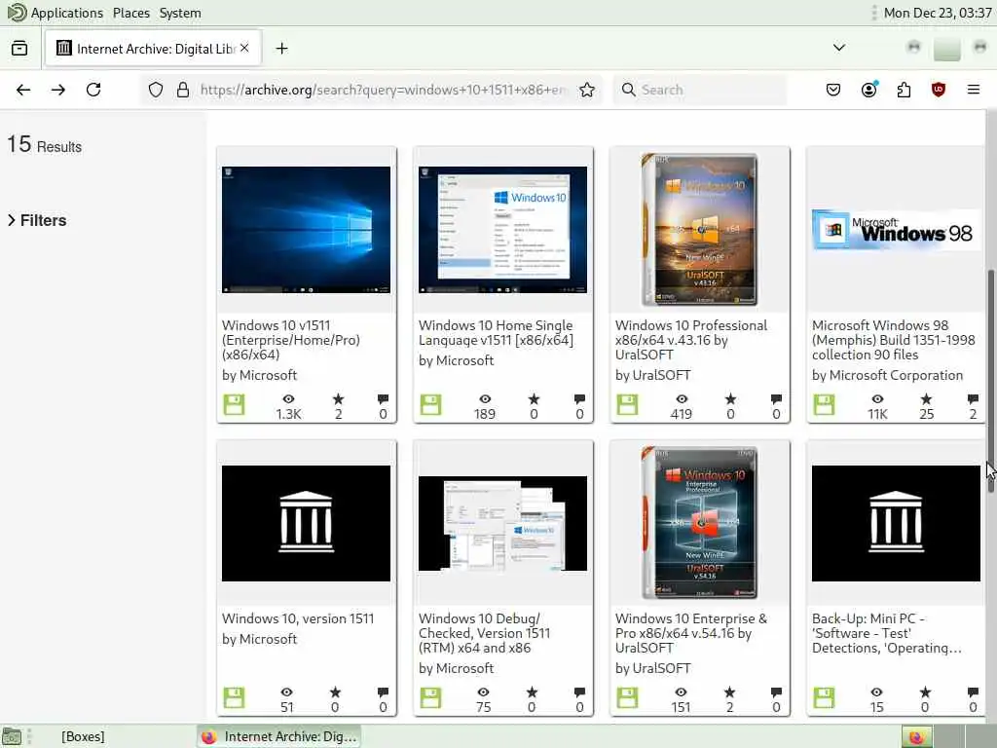Switch to the [Boxes] taskbar window
The width and height of the screenshot is (997, 748).
(83, 736)
